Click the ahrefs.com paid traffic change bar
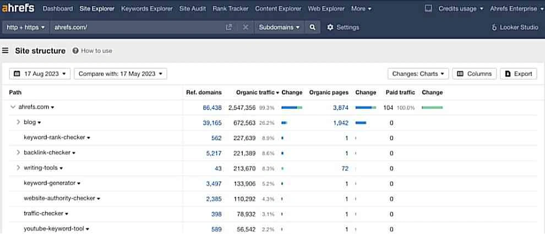The width and height of the screenshot is (545, 234). [432, 108]
